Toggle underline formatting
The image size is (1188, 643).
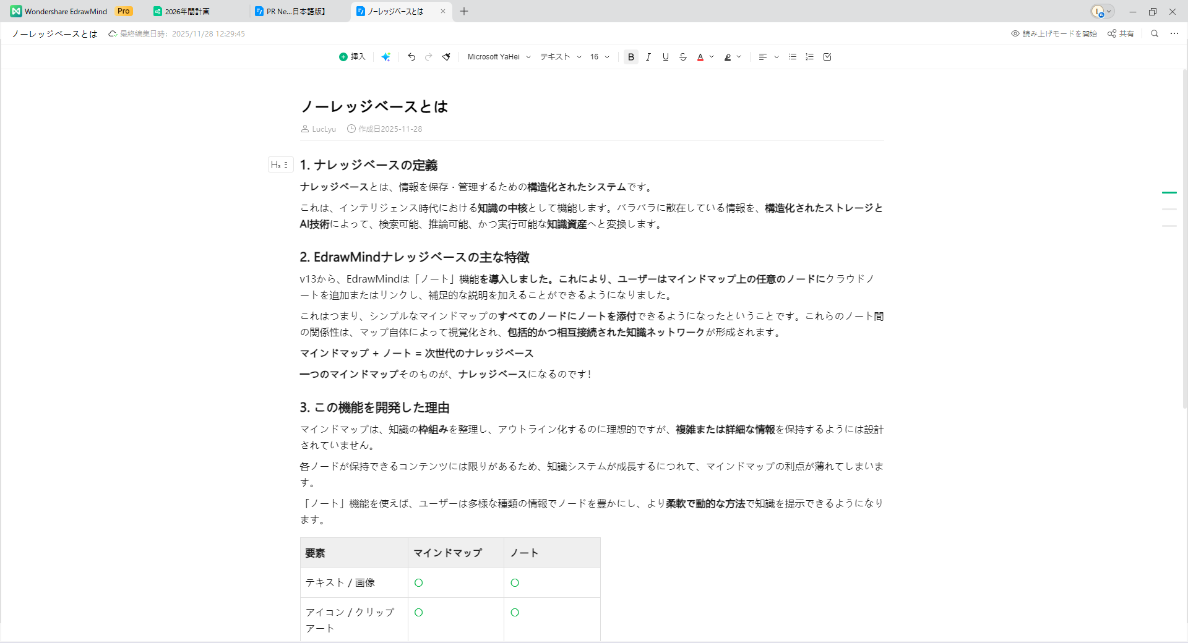click(x=666, y=56)
